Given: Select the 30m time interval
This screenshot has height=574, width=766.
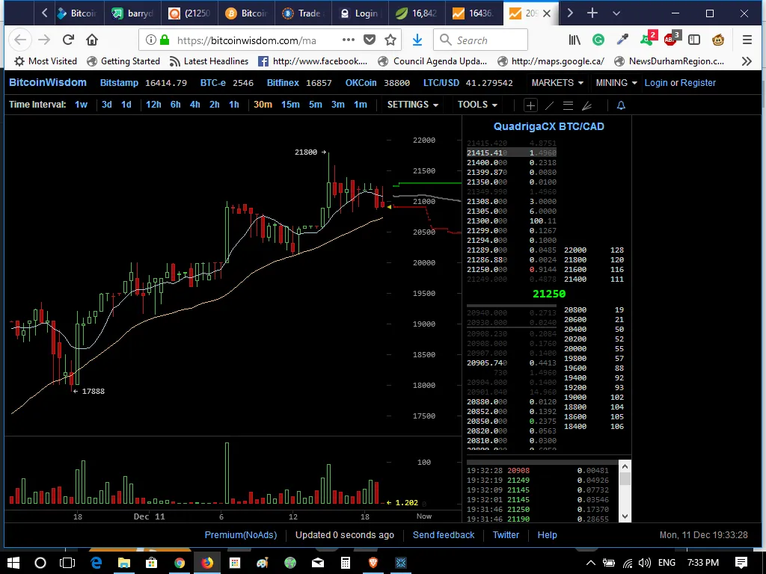Looking at the screenshot, I should (x=263, y=105).
